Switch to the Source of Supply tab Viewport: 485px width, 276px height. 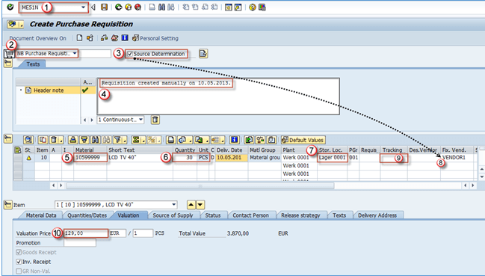[x=173, y=215]
